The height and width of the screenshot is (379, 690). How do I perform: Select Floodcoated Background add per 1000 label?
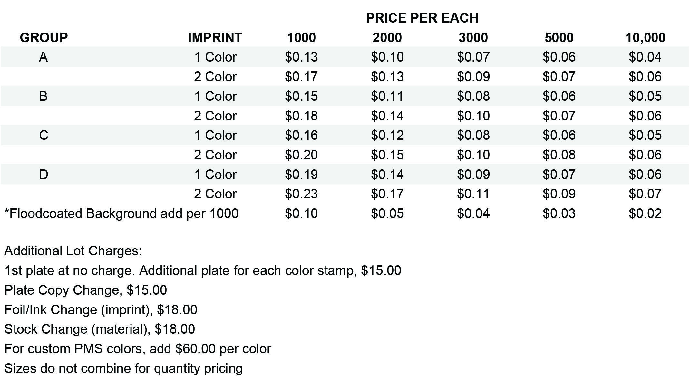pyautogui.click(x=121, y=214)
